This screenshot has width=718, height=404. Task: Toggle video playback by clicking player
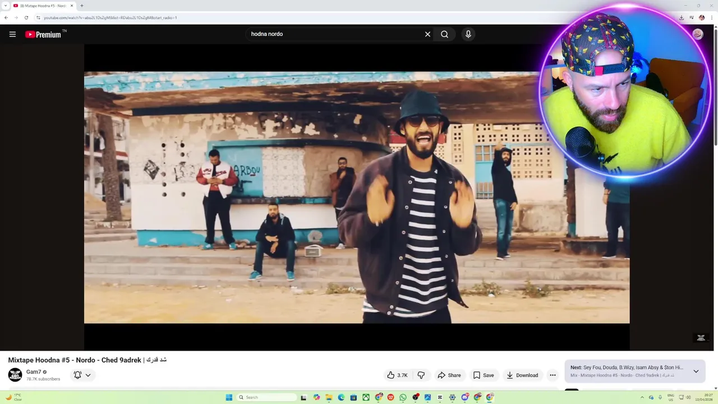coord(357,198)
